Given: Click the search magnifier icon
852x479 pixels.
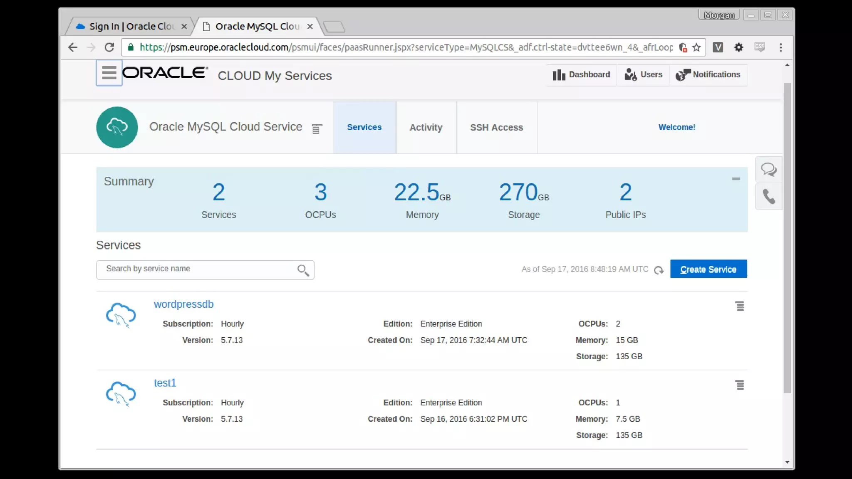Looking at the screenshot, I should [x=303, y=270].
